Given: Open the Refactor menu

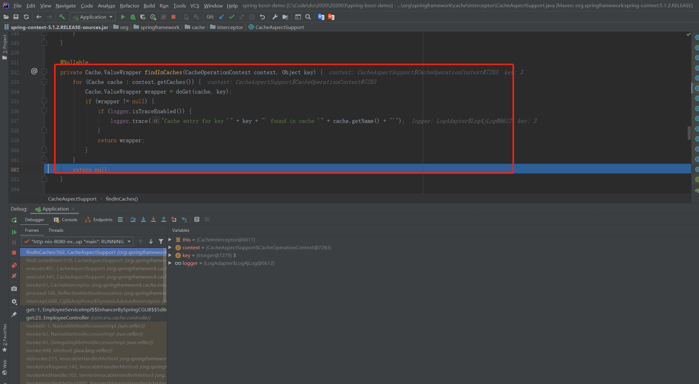Looking at the screenshot, I should (x=129, y=6).
